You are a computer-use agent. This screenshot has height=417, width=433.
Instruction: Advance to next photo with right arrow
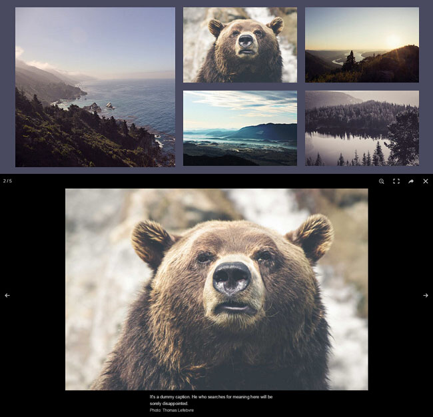point(426,295)
